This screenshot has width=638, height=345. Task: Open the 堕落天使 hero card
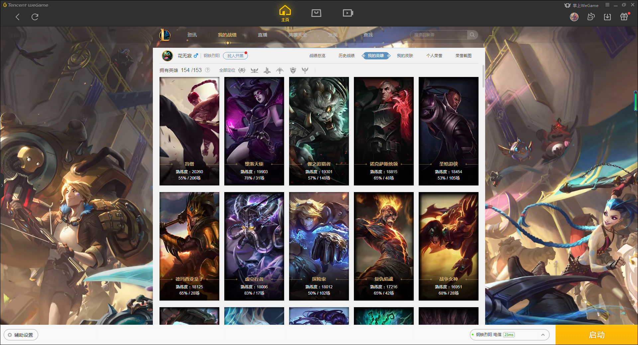click(254, 131)
